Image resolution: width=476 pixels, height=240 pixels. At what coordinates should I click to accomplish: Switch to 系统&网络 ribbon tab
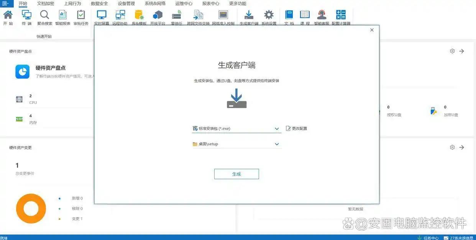[x=155, y=3]
